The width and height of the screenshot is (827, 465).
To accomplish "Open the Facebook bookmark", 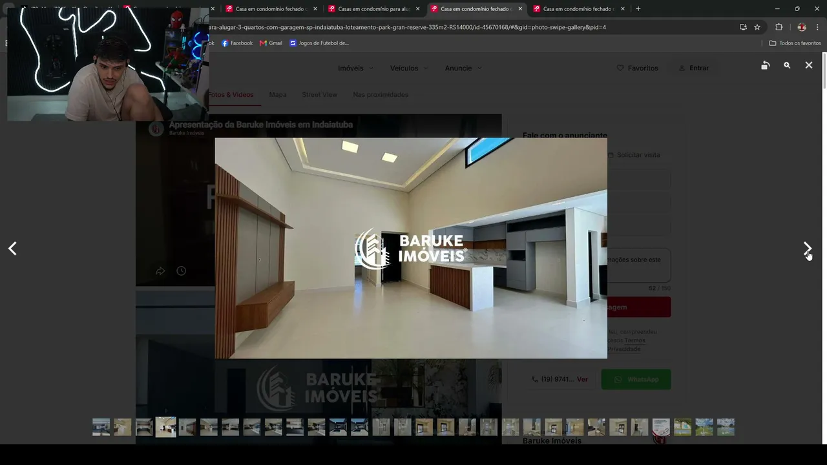I will point(237,43).
